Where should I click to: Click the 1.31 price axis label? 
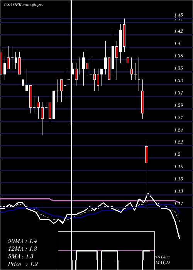click(x=179, y=93)
